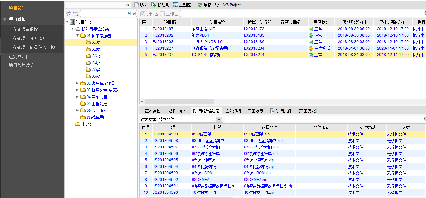Open project link PJ2018227
The image size is (426, 198).
tap(163, 48)
